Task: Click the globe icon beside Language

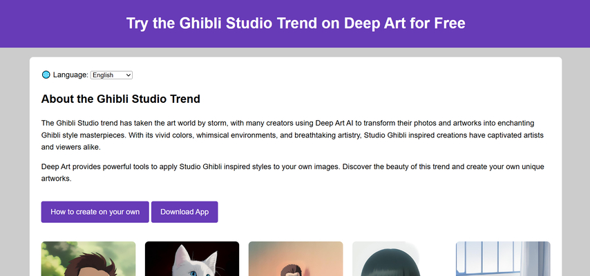Action: point(46,75)
